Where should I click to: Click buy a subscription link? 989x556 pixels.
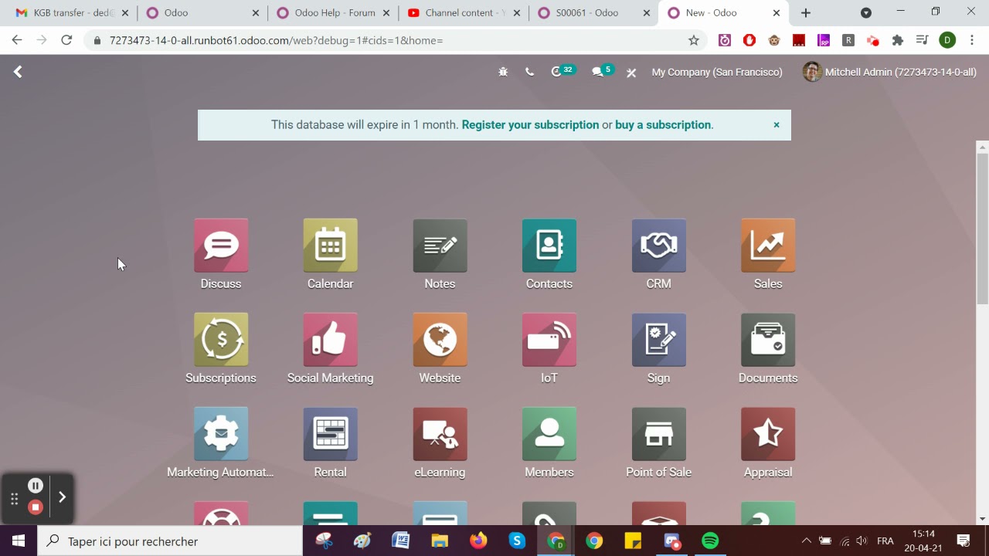663,124
